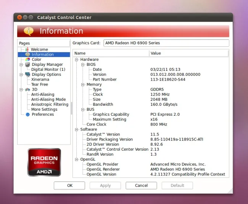The width and height of the screenshot is (248, 204).
Task: Open the Anti-Aliasing page
Action: point(43,94)
